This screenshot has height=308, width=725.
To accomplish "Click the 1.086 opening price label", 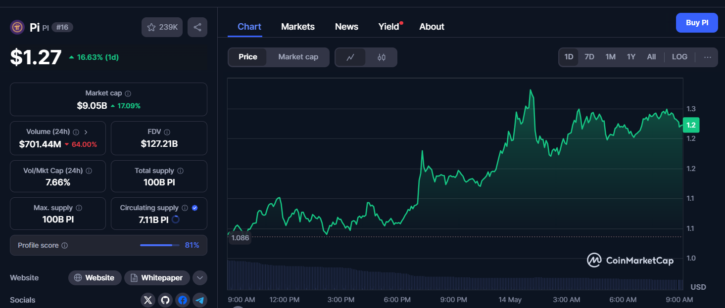I will (240, 238).
